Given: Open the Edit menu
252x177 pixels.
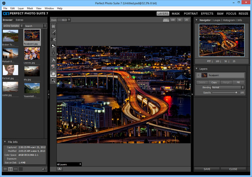Looking at the screenshot, I should point(12,8).
